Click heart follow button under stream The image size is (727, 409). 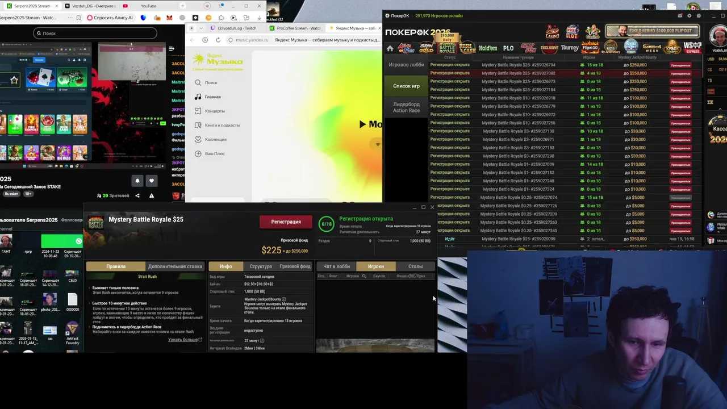151,181
